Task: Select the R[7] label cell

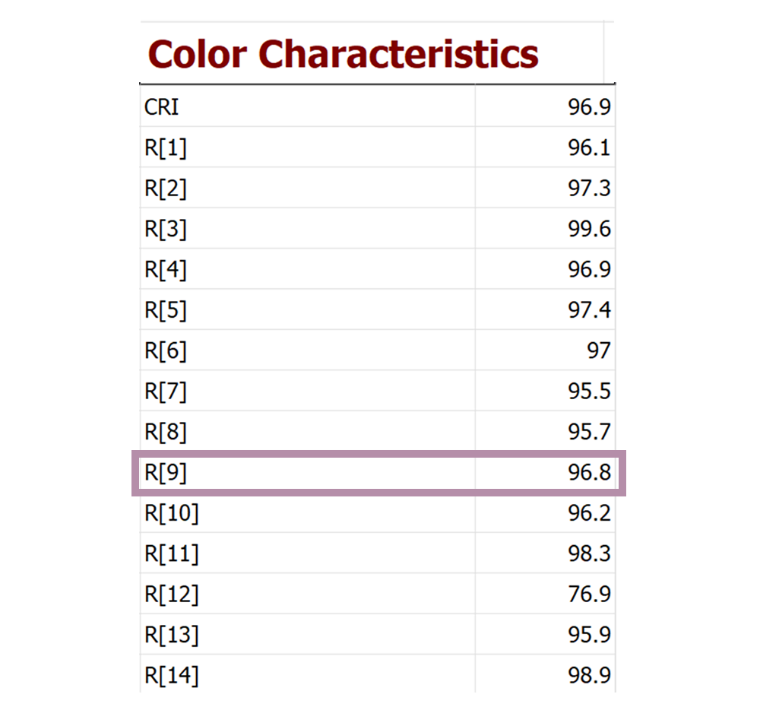Action: coord(165,392)
